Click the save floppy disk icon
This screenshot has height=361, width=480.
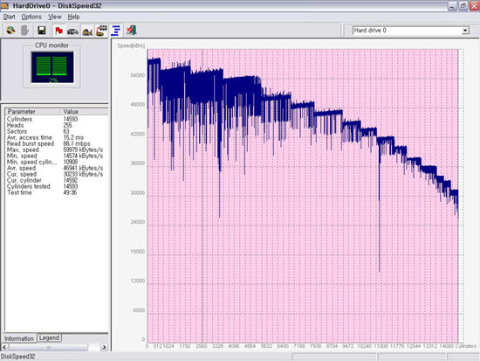(42, 31)
